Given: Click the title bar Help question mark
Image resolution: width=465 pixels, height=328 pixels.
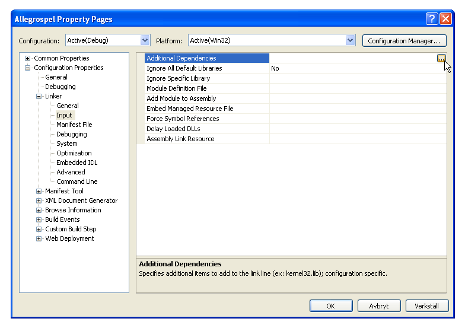Looking at the screenshot, I should click(x=432, y=19).
